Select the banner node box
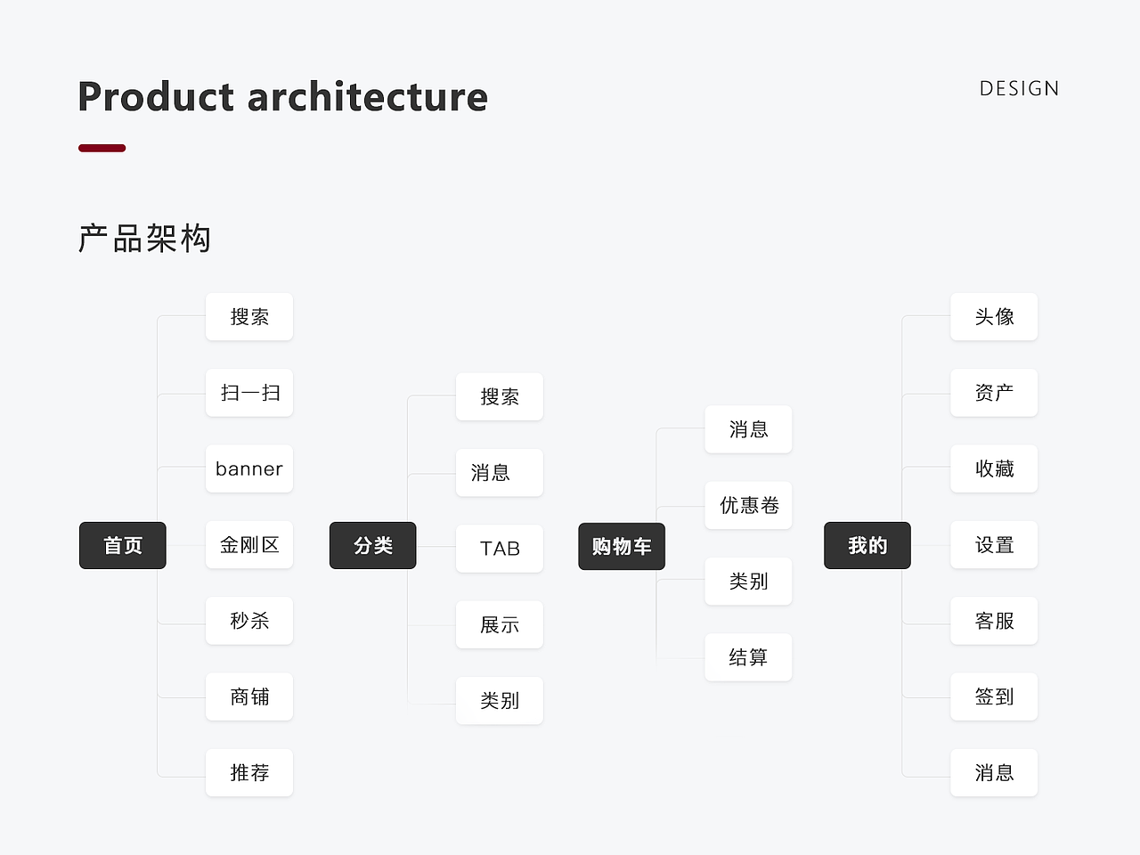 pos(249,468)
